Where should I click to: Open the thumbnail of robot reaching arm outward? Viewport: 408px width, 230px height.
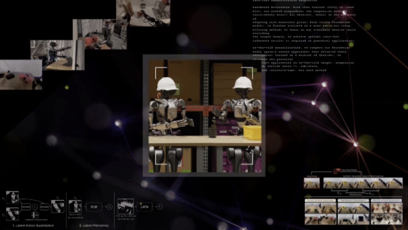pyautogui.click(x=57, y=55)
